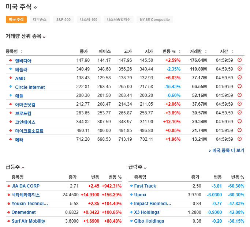This screenshot has height=227, width=250.
Task: Select the 미국 주식 orange tab
Action: pos(16,19)
